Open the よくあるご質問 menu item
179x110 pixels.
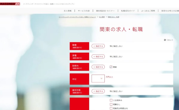click(148, 11)
